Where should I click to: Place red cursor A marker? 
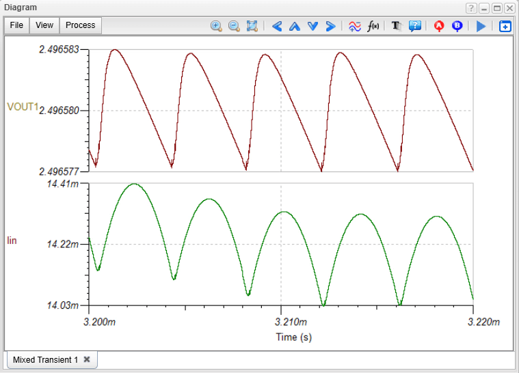[x=439, y=26]
